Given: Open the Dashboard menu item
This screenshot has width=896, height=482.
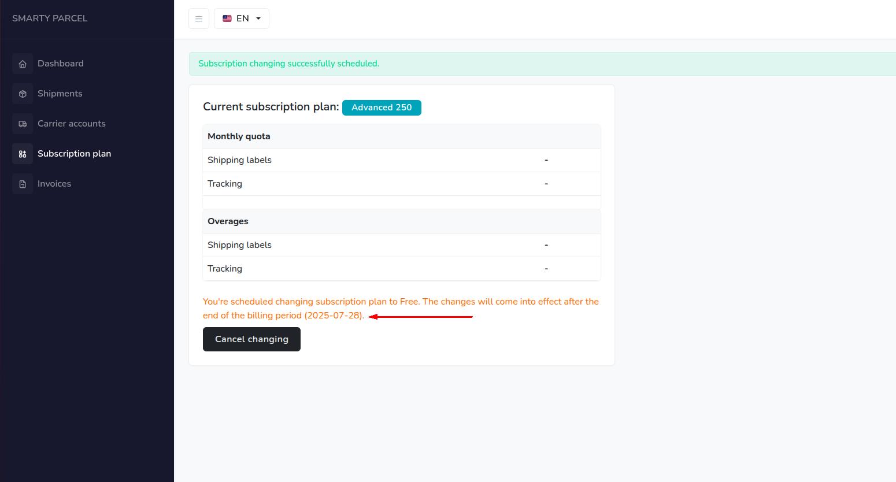Looking at the screenshot, I should pos(61,64).
